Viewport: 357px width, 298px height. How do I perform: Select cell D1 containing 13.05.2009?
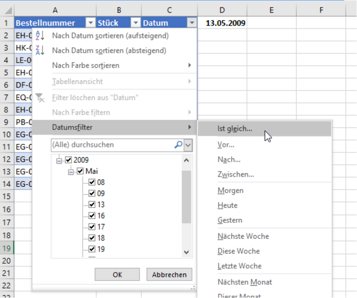point(222,23)
